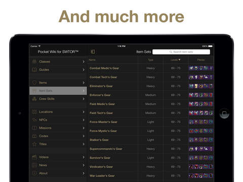This screenshot has height=182, width=243.
Task: Expand the NPCs chevron arrow
Action: point(84,120)
